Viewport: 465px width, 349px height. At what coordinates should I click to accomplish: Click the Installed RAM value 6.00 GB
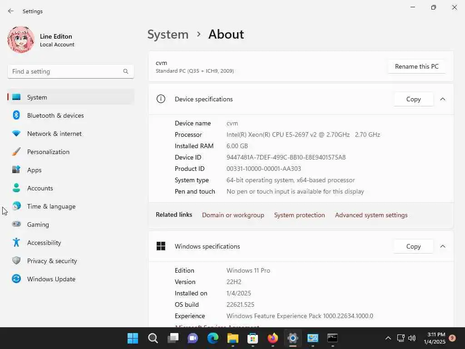[237, 146]
